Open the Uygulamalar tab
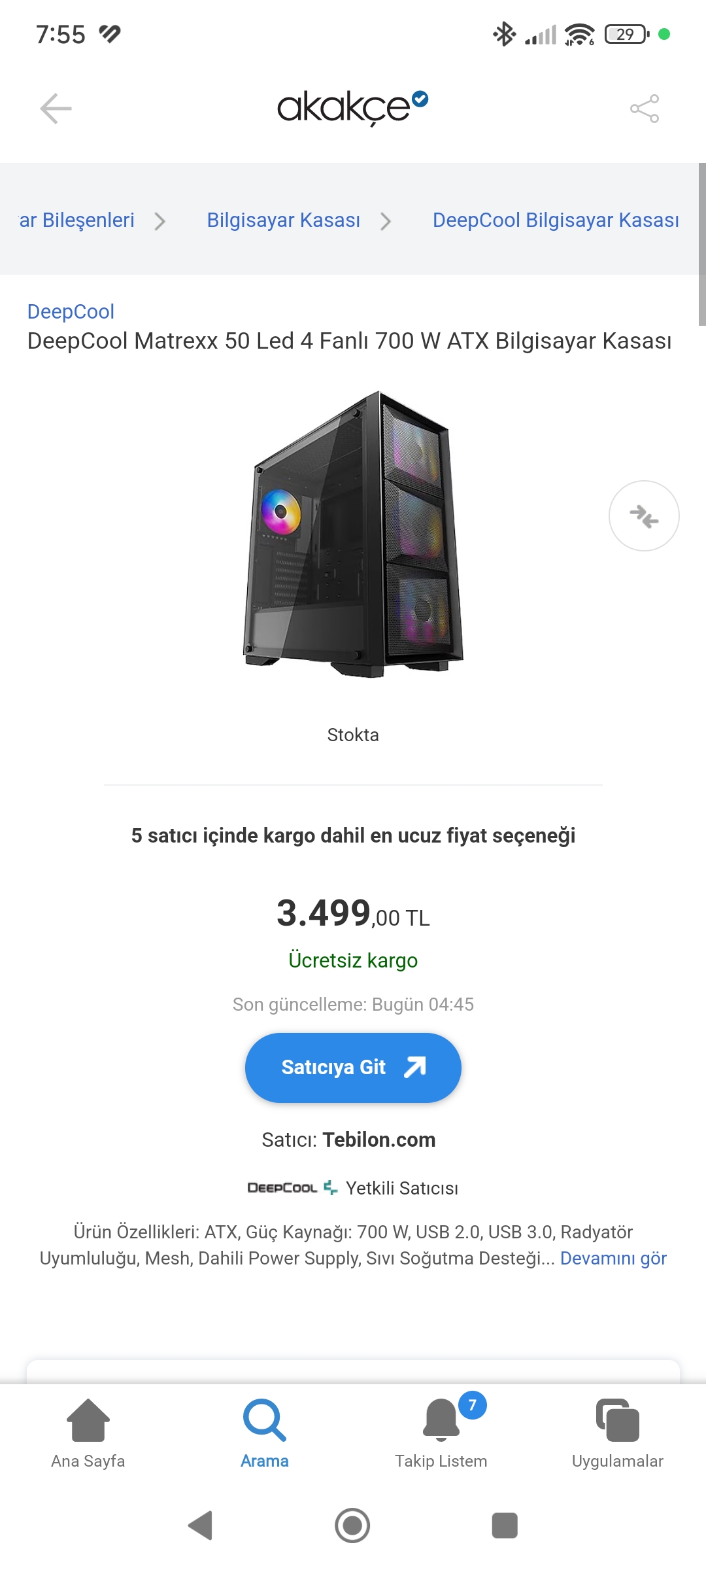706x1570 pixels. click(617, 1433)
